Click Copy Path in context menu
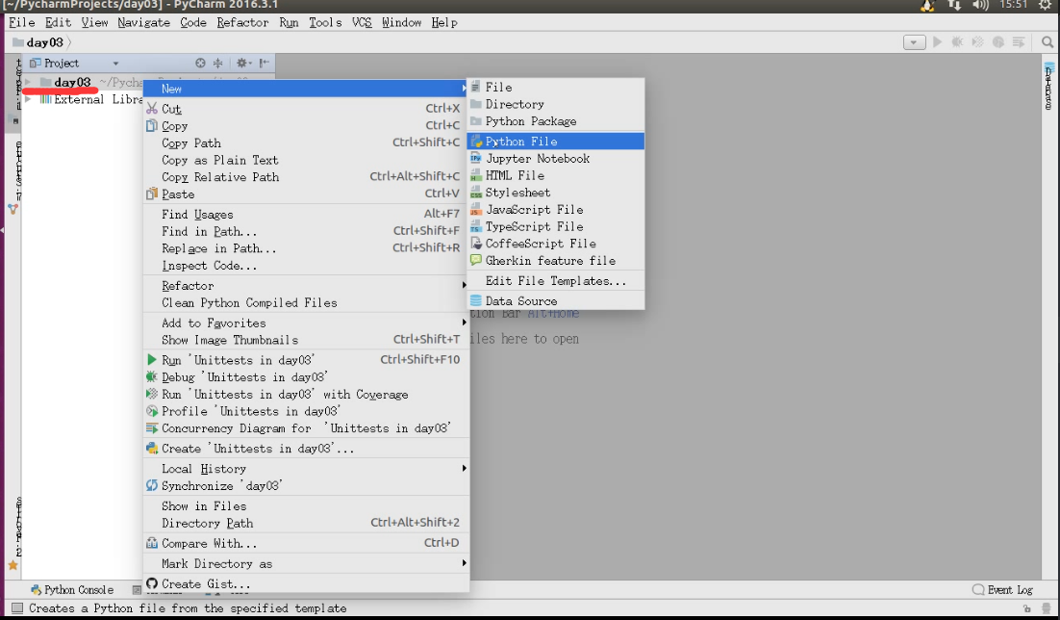1060x620 pixels. tap(306, 142)
